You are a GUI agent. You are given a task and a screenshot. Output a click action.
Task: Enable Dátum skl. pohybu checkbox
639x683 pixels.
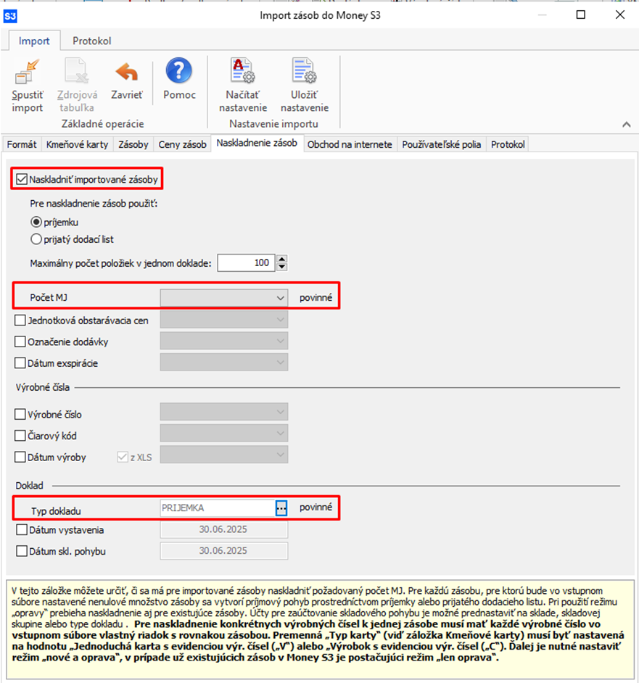tap(22, 551)
